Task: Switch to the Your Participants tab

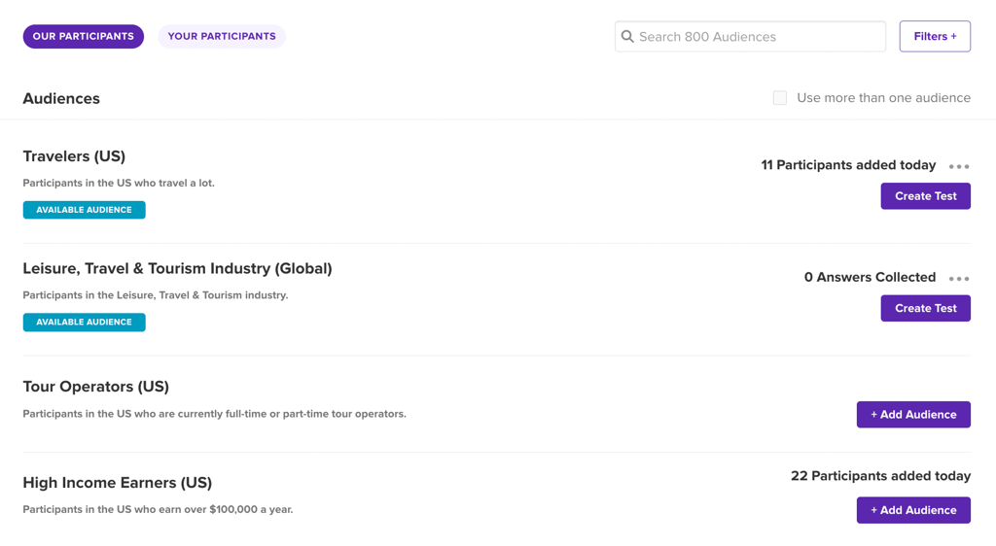Action: (x=222, y=37)
